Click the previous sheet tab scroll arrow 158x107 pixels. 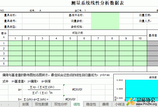coord(2,104)
